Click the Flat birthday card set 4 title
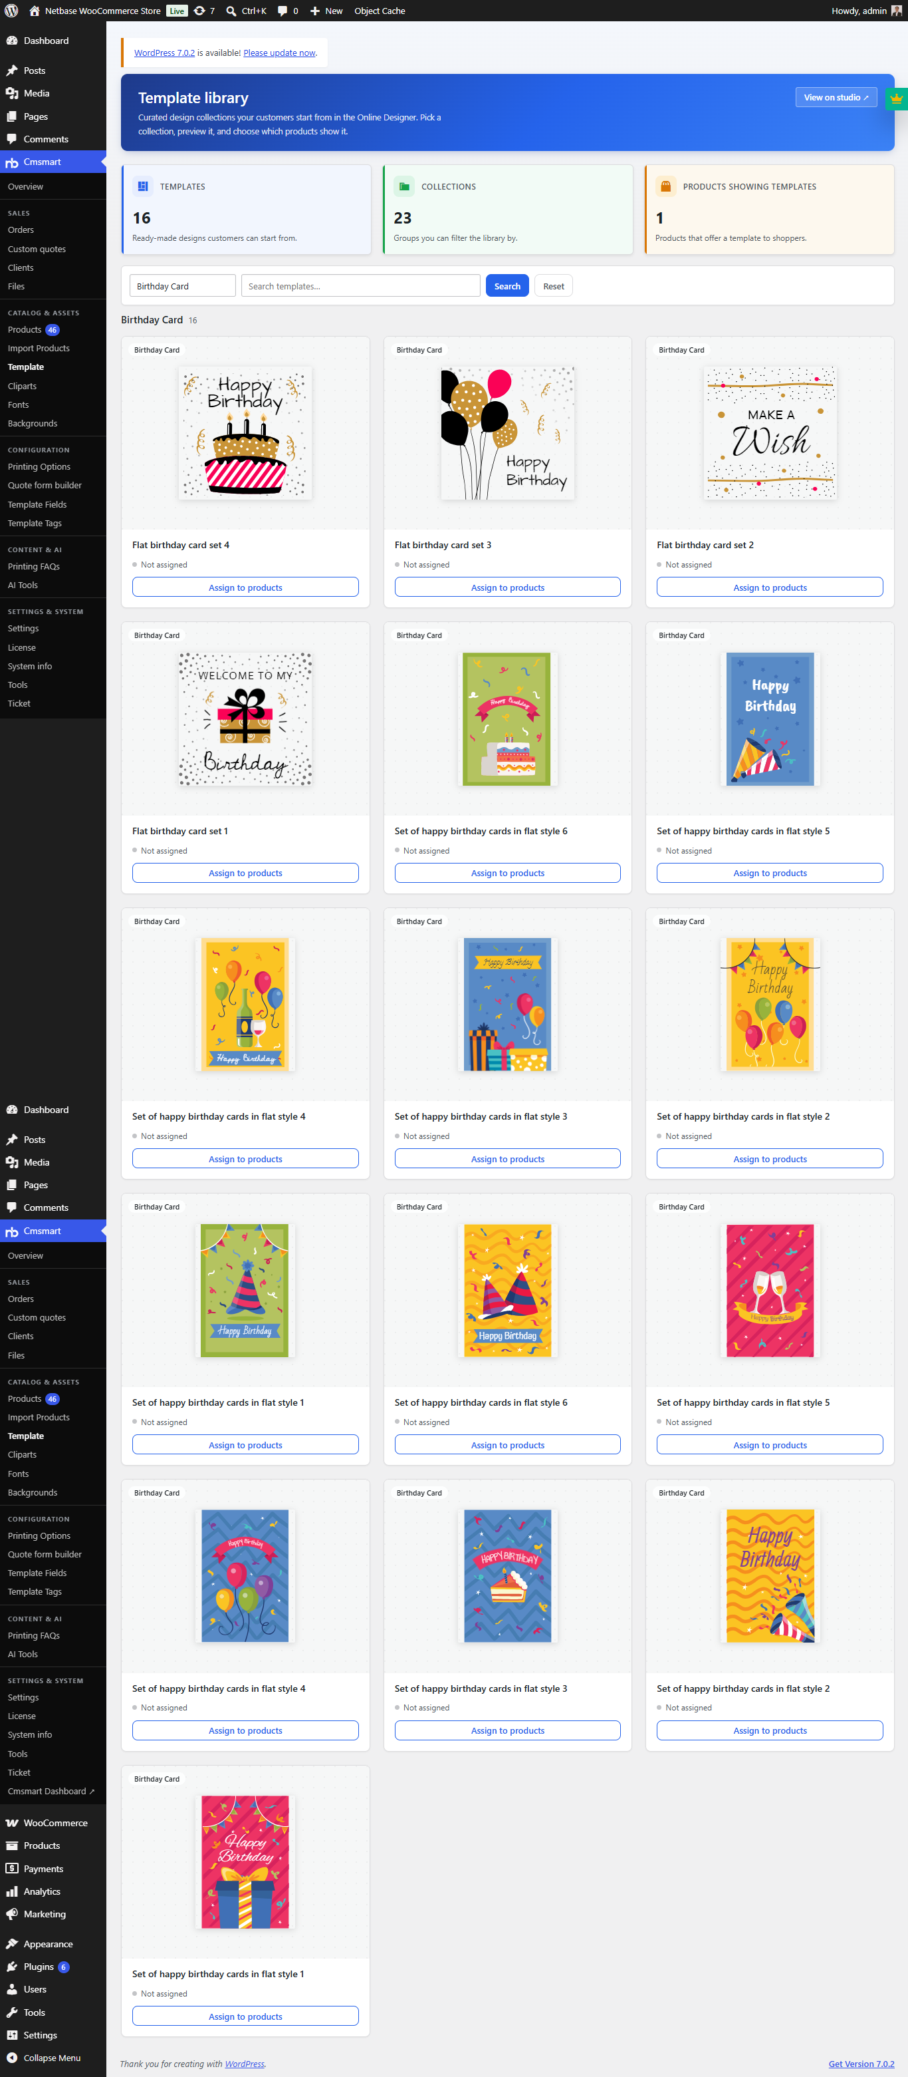This screenshot has width=908, height=2077. (x=181, y=545)
